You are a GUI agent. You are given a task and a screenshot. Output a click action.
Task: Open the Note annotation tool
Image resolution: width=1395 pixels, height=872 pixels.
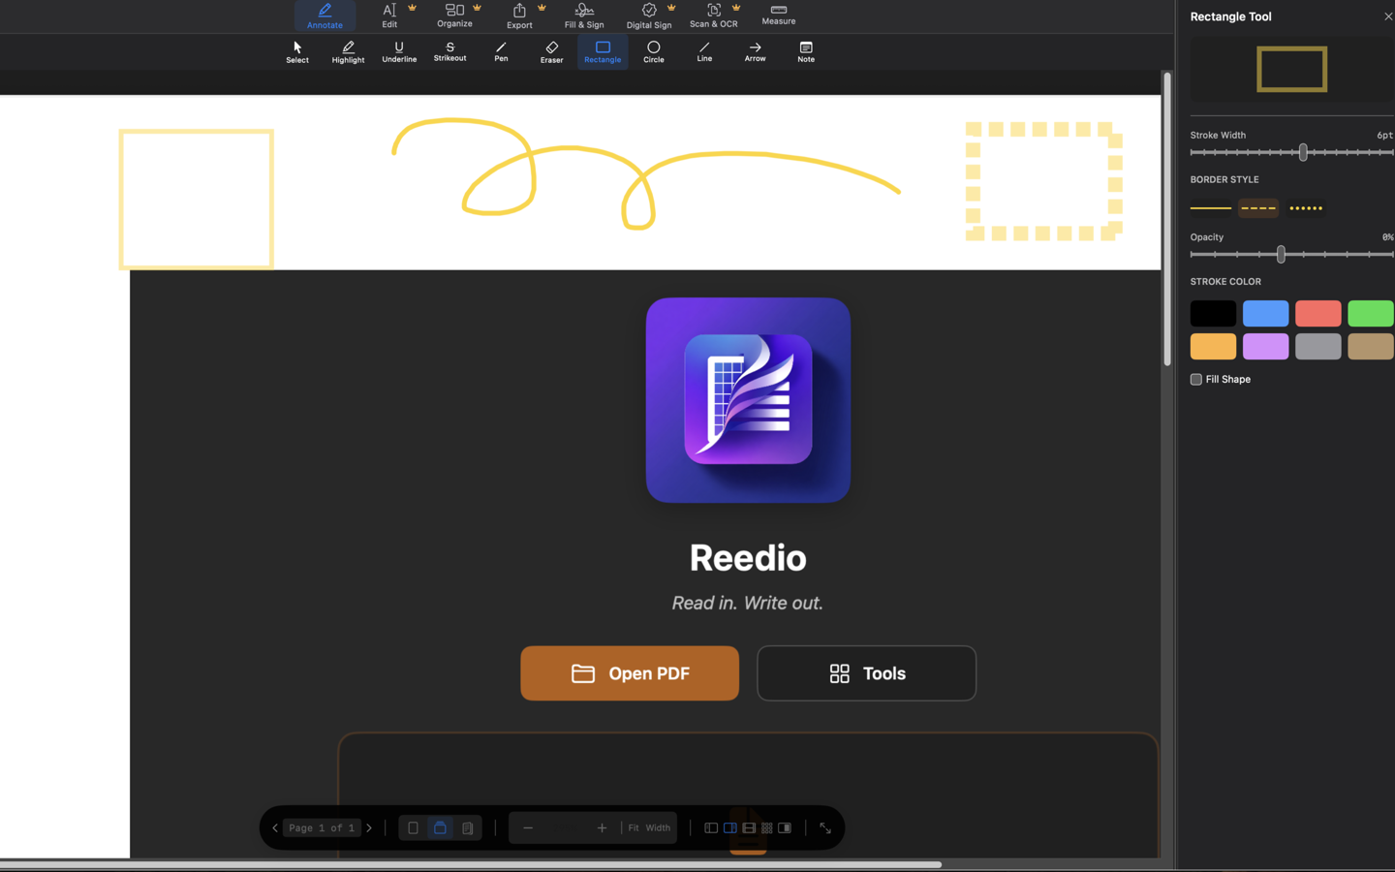tap(805, 51)
